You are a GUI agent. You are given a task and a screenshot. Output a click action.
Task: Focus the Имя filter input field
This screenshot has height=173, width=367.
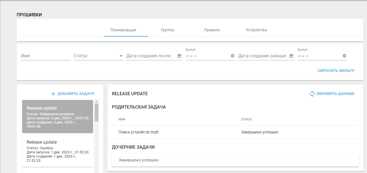click(x=46, y=56)
